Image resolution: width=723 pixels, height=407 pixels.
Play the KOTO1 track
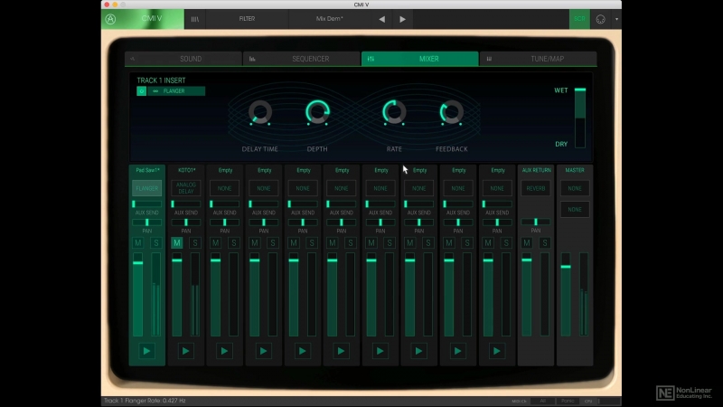pos(186,351)
